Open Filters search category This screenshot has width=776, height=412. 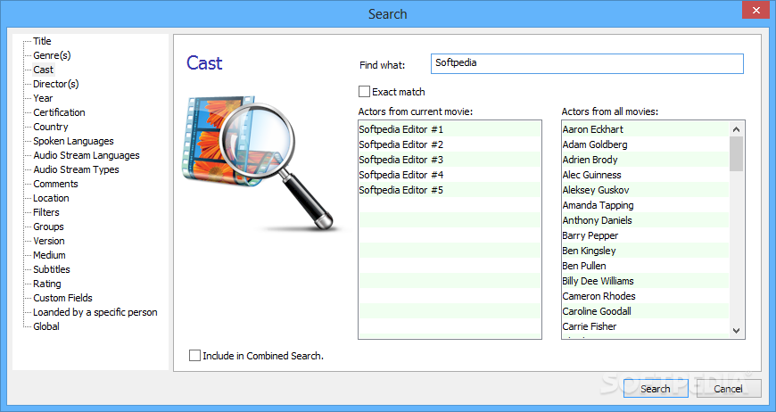coord(46,212)
